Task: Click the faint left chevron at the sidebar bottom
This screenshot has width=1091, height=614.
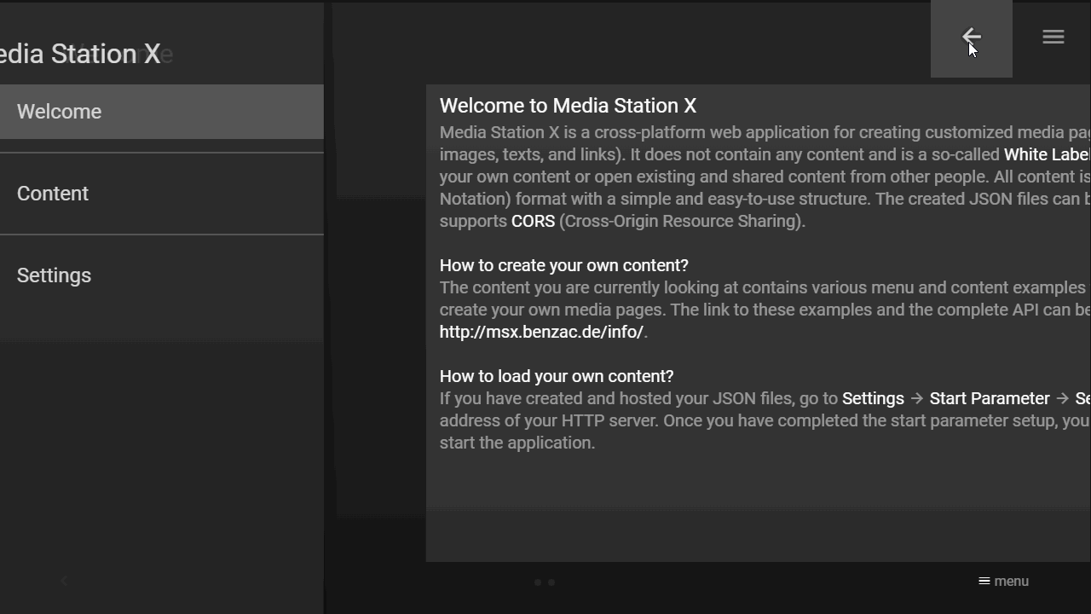Action: coord(64,581)
